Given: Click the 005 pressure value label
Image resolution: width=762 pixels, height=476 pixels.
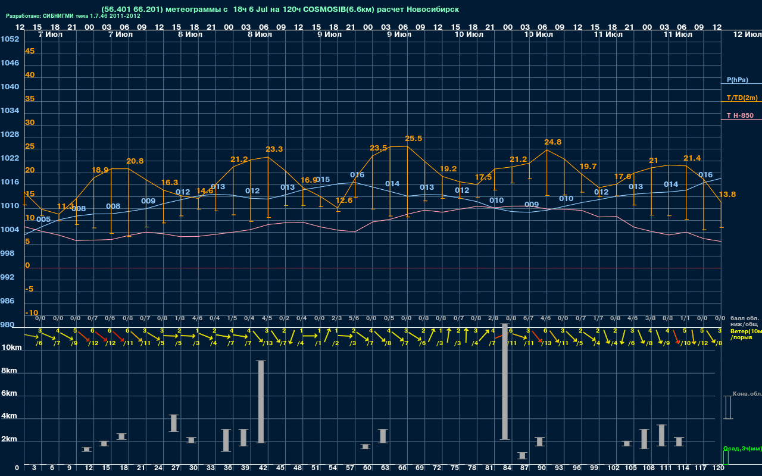Looking at the screenshot, I should (43, 220).
